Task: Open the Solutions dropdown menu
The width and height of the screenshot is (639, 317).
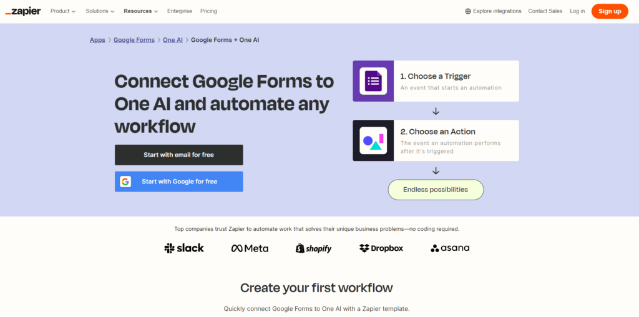Action: pyautogui.click(x=100, y=11)
